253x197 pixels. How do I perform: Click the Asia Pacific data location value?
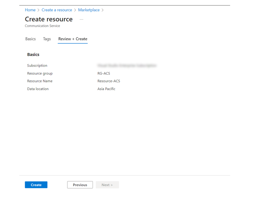point(106,89)
